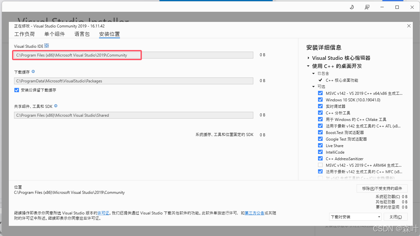Image resolution: width=420 pixels, height=236 pixels.
Task: Open the 单个组件 tab
Action: coord(55,34)
